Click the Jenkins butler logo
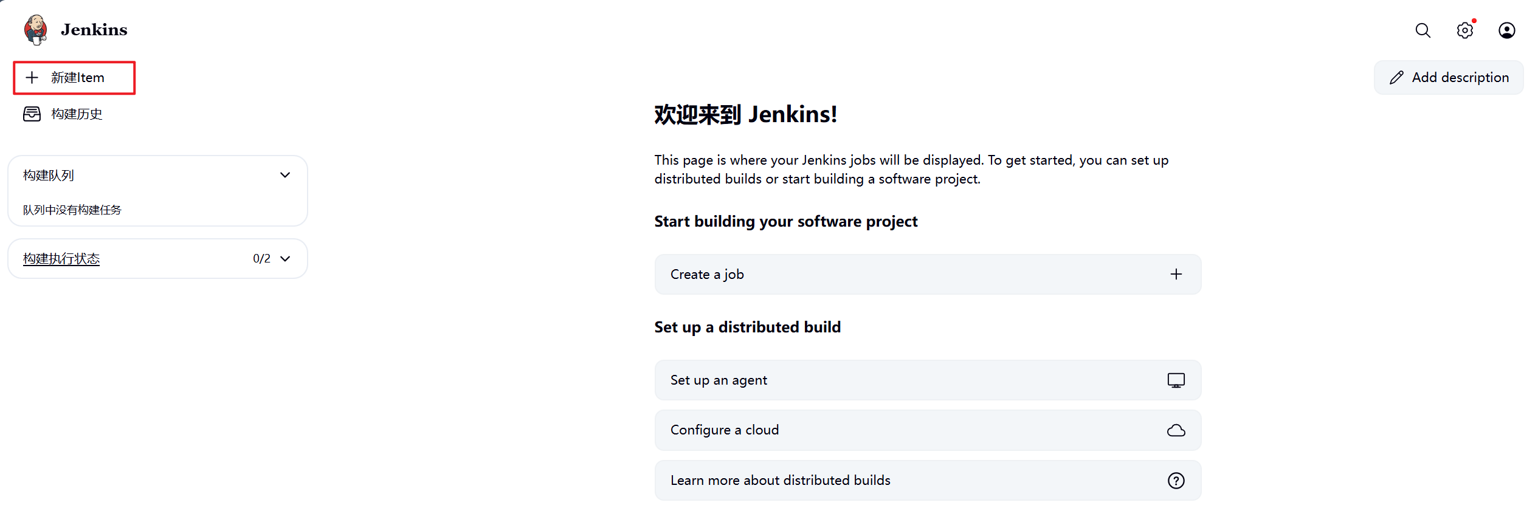 36,30
